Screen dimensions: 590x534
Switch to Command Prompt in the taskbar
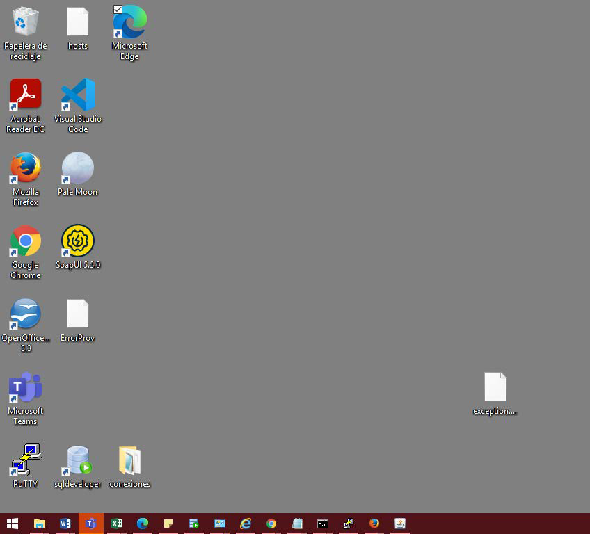[x=322, y=524]
